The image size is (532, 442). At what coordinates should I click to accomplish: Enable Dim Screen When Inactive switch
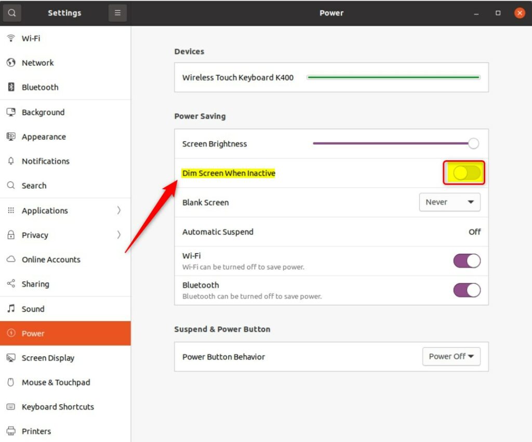(x=466, y=173)
